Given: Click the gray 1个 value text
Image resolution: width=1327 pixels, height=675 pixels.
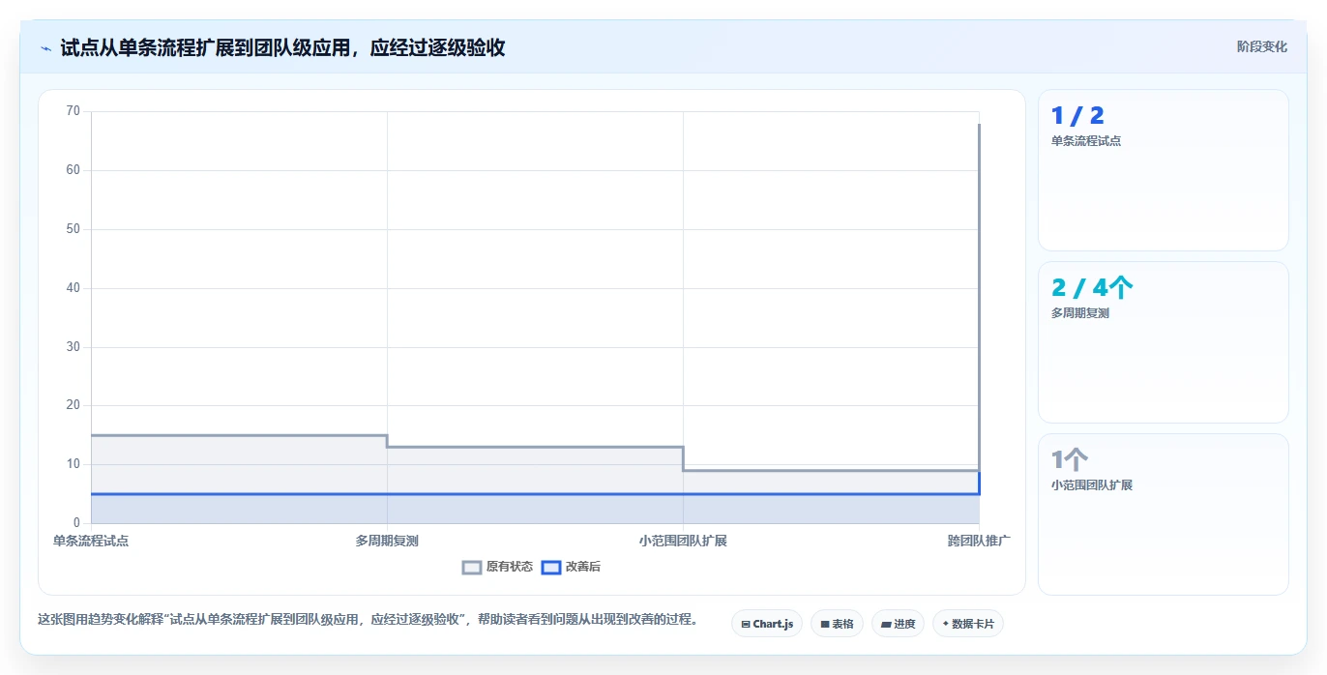Looking at the screenshot, I should (1069, 460).
